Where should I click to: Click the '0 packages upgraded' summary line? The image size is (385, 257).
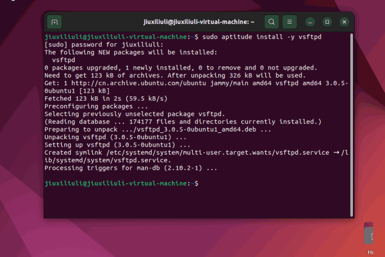coord(181,67)
